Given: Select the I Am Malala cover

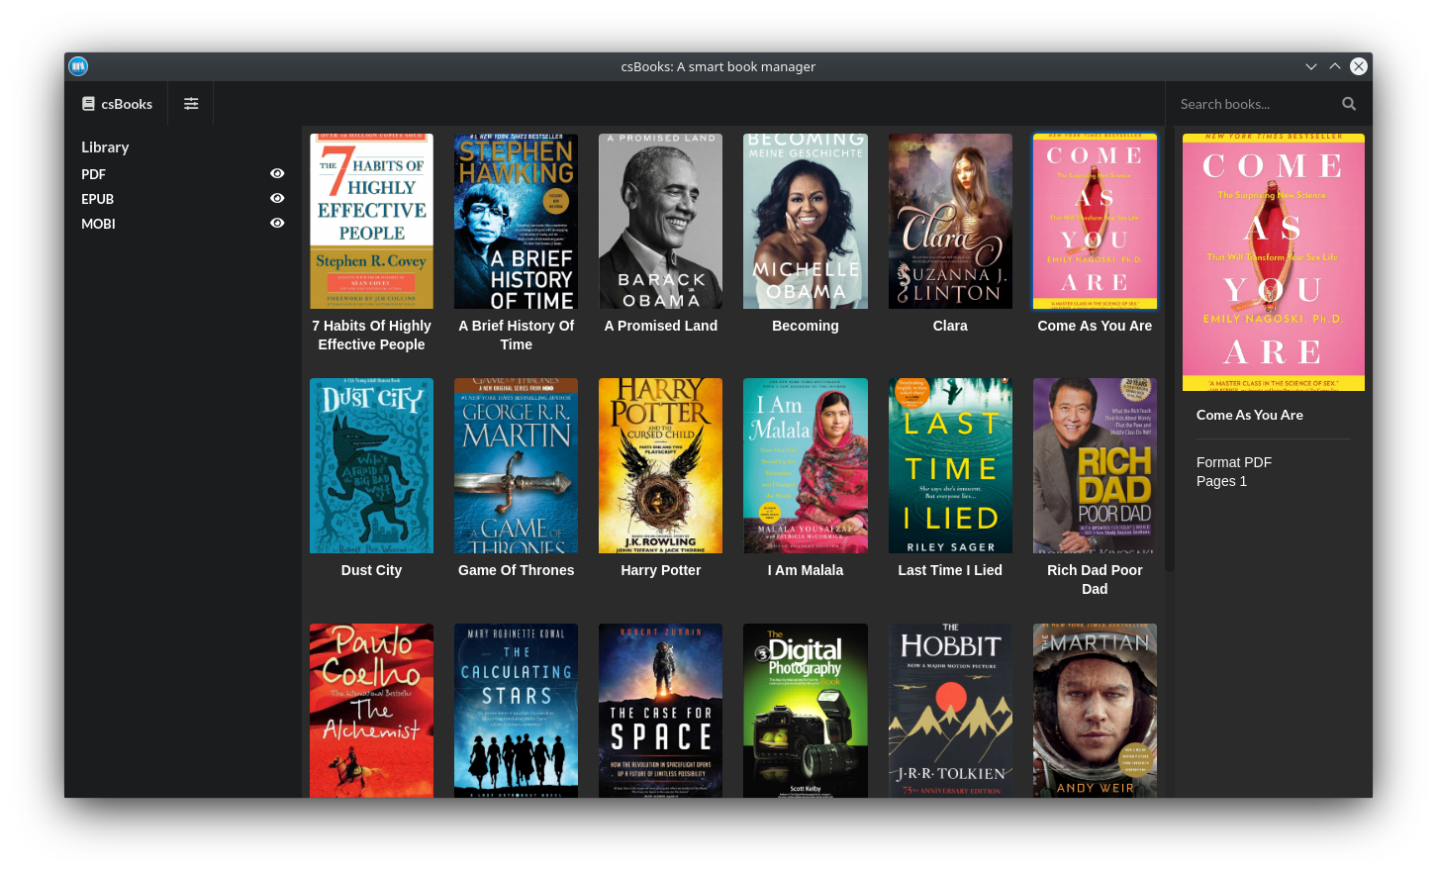Looking at the screenshot, I should pyautogui.click(x=806, y=465).
